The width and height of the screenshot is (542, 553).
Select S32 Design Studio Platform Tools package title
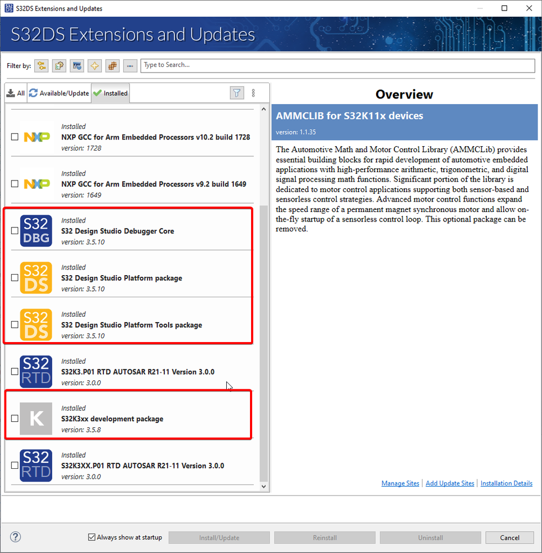coord(132,325)
